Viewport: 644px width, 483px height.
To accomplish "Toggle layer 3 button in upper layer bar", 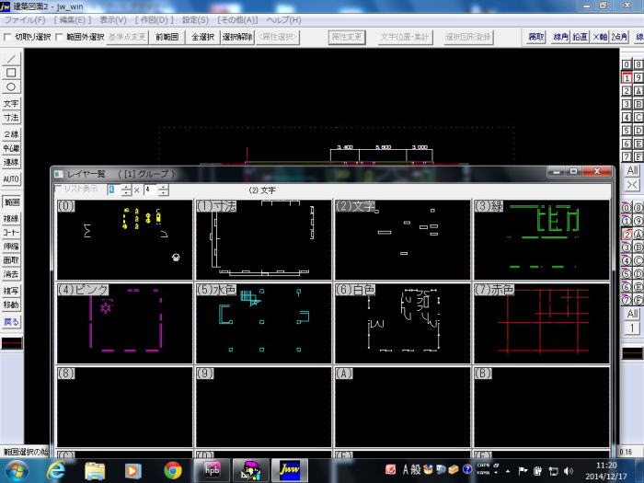I will [627, 104].
